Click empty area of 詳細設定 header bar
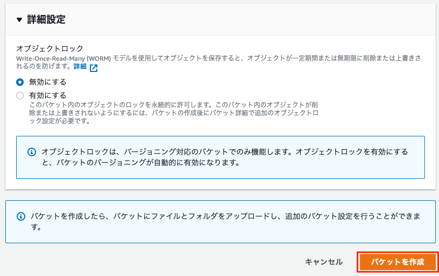This screenshot has width=439, height=276. pos(252,19)
